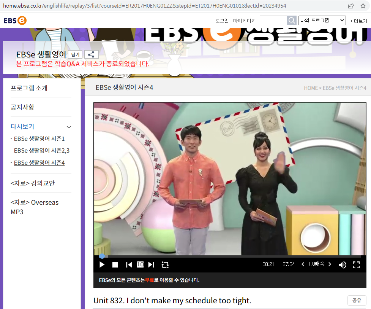
Task: Open EBSe 생활영어 시즌1 replay list
Action: tap(39, 139)
